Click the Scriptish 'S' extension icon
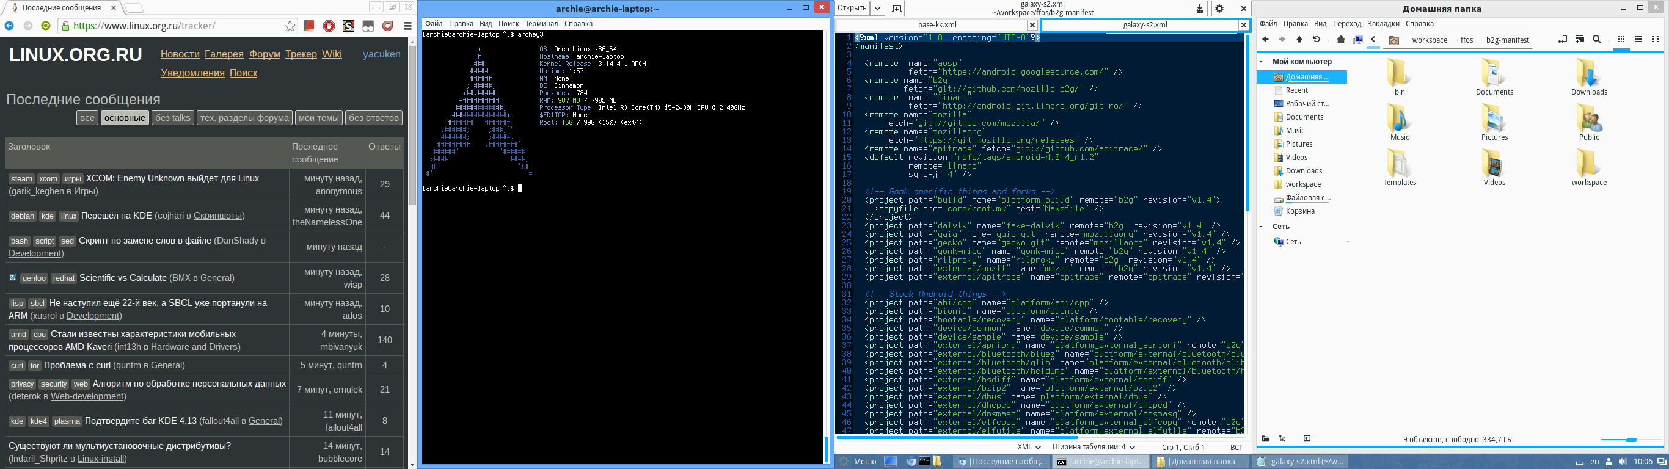The height and width of the screenshot is (469, 1669). 349,26
